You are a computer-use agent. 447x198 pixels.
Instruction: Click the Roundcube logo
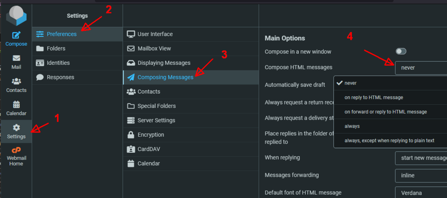pyautogui.click(x=16, y=16)
